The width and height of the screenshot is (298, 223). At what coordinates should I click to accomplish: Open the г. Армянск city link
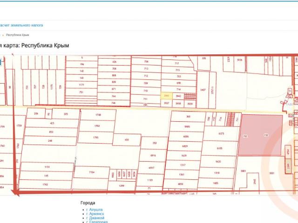pyautogui.click(x=95, y=214)
